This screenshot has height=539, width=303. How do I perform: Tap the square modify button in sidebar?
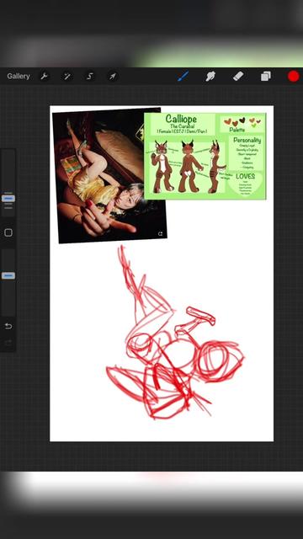click(8, 232)
